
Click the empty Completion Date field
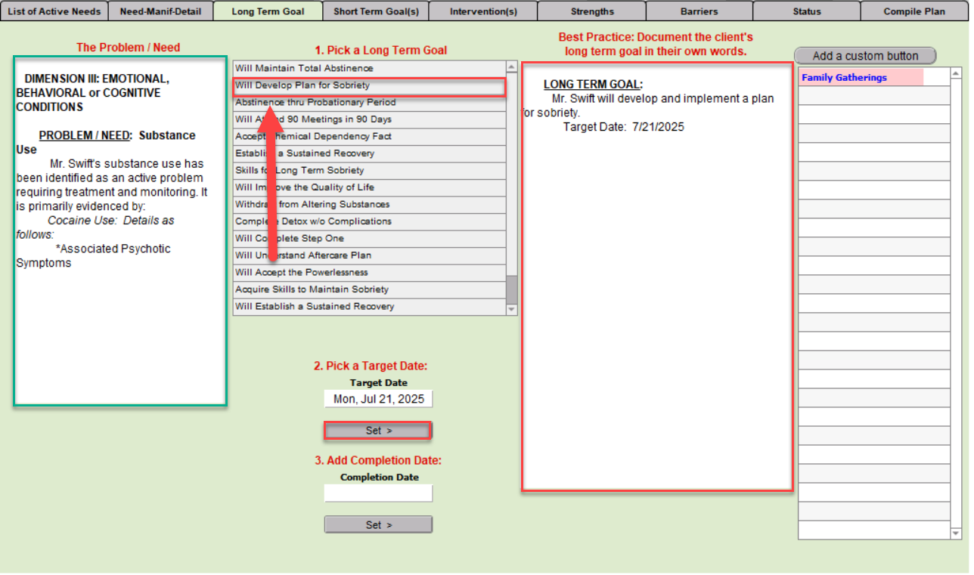tap(378, 493)
